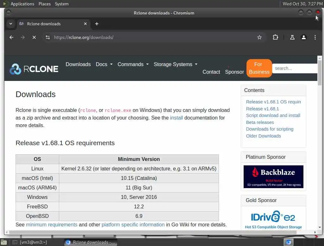
Task: Open the System menu
Action: click(62, 4)
